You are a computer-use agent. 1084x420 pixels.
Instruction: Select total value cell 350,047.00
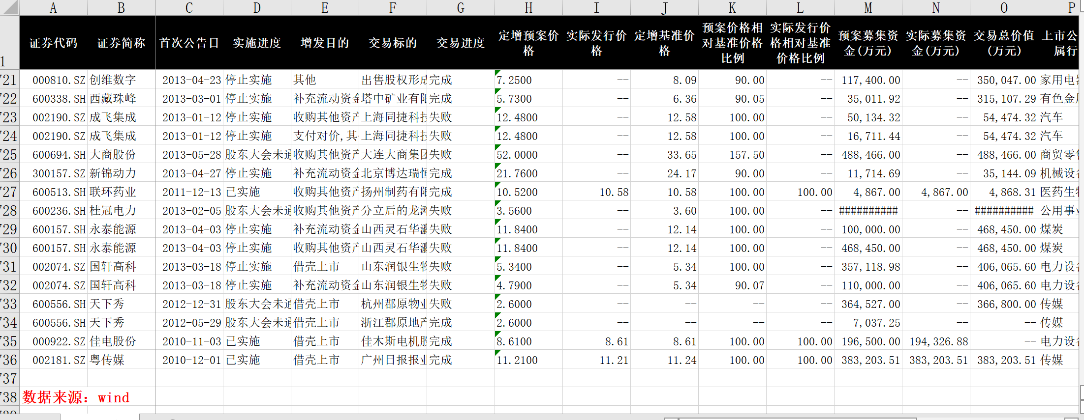[1004, 80]
